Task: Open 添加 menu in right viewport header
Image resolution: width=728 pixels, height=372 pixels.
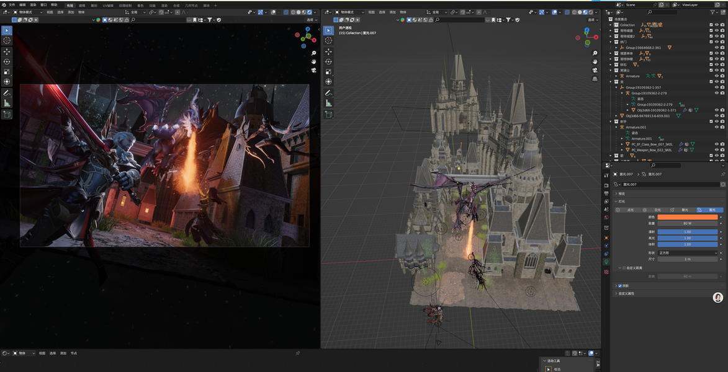Action: (x=393, y=12)
